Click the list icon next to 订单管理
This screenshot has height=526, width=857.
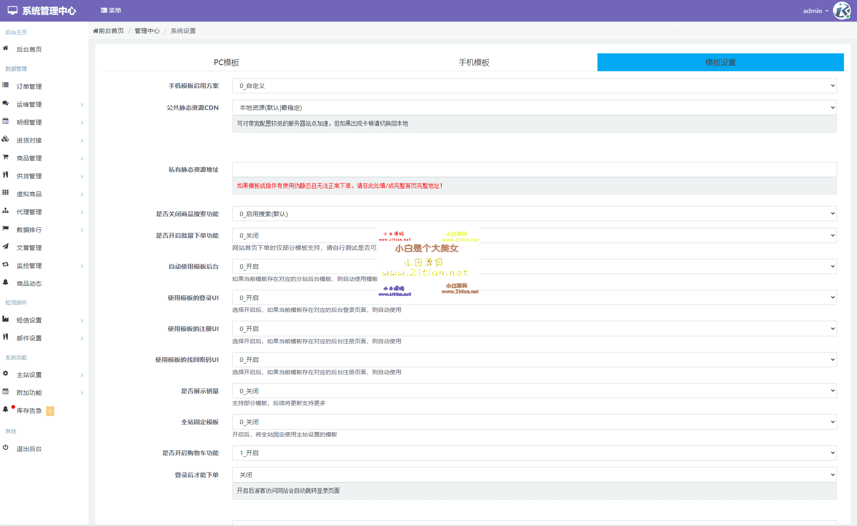tap(5, 85)
